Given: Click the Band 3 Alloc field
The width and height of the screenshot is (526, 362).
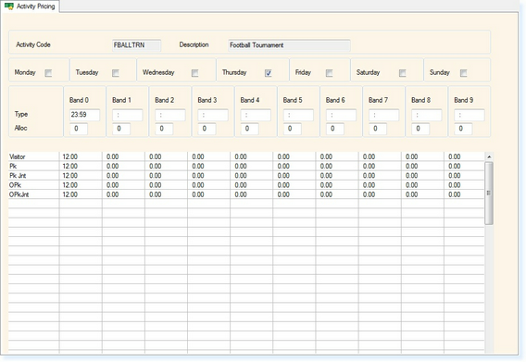Looking at the screenshot, I should [x=207, y=129].
